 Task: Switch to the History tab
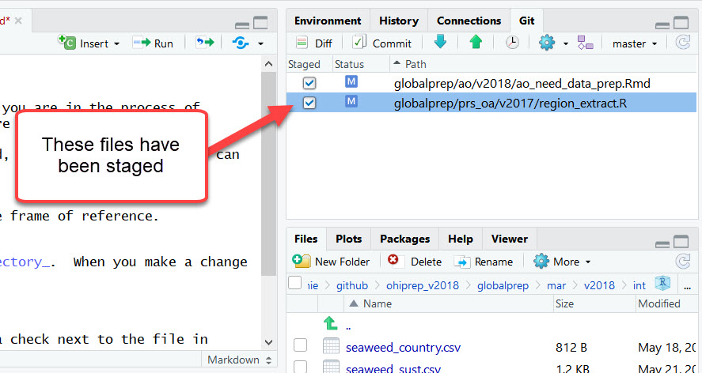pos(398,21)
